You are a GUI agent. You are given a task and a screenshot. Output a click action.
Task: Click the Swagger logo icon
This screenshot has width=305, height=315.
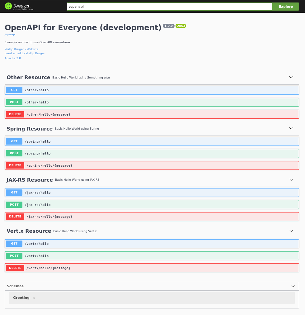pos(8,6)
